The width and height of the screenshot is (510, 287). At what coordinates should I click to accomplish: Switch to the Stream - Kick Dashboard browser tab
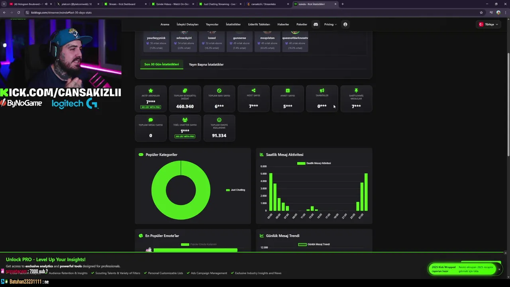point(125,4)
